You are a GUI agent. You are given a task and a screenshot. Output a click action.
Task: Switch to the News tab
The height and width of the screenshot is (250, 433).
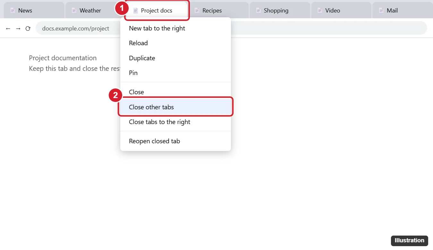point(34,10)
